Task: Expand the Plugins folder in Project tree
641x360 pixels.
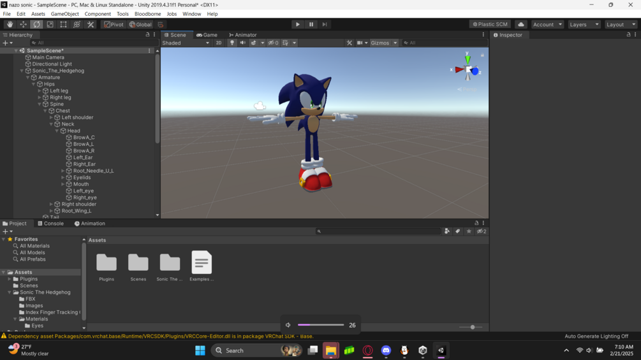Action: 10,279
